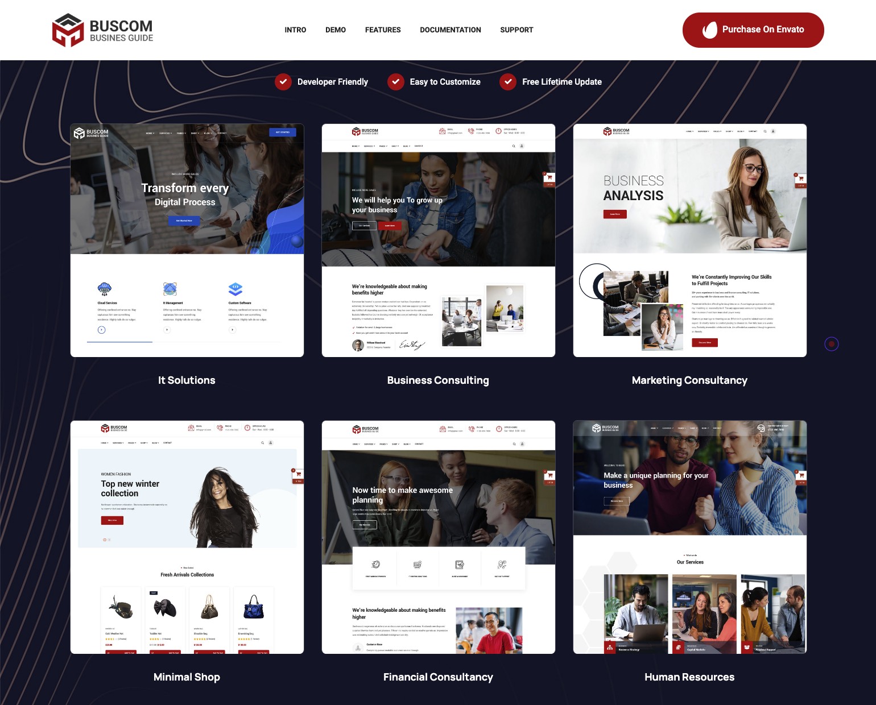Open the Minimal Shop demo preview
Screen dimensions: 876x705
187,537
